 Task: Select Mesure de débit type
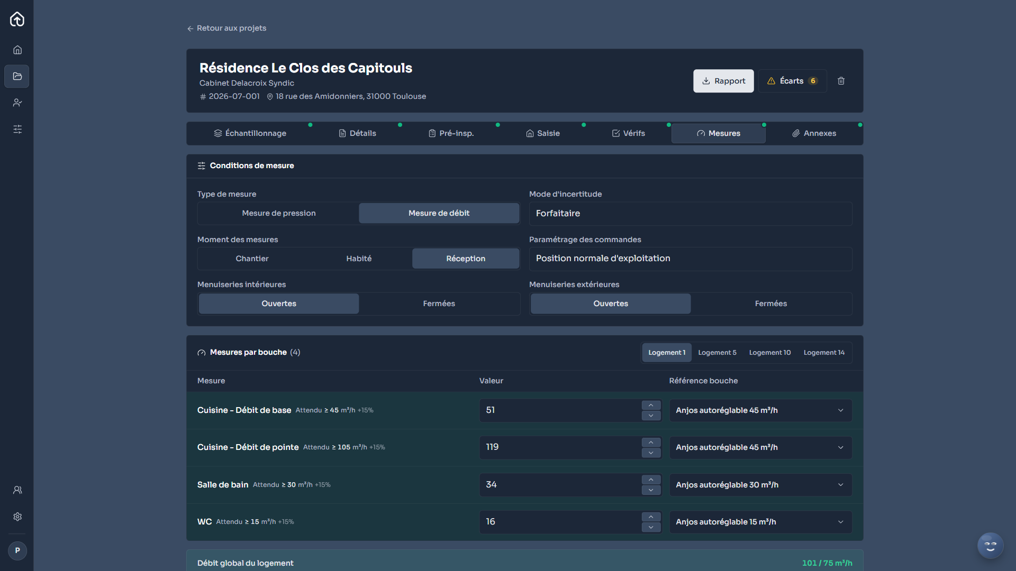coord(439,213)
